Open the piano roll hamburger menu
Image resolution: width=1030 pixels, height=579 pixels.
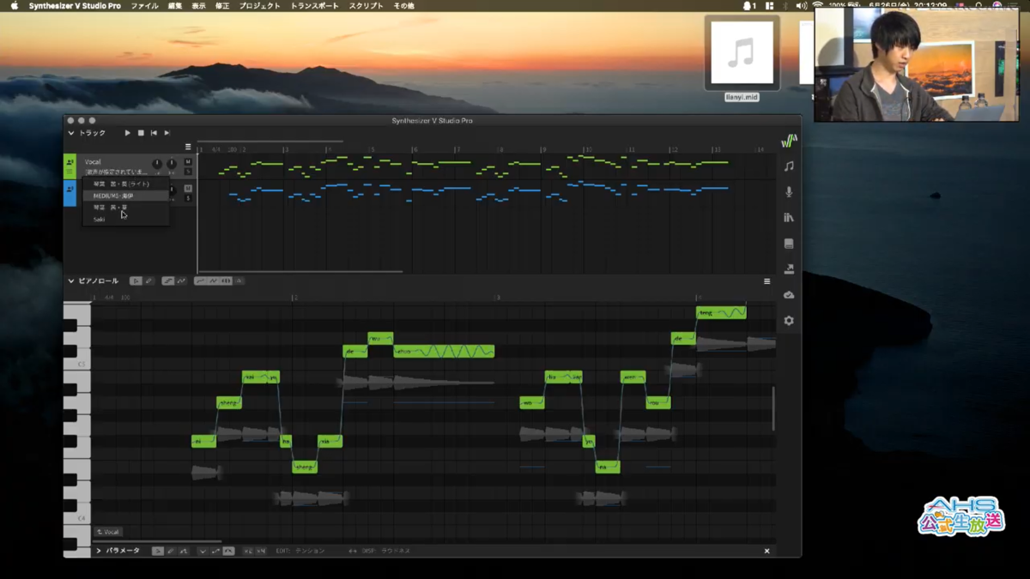click(766, 281)
